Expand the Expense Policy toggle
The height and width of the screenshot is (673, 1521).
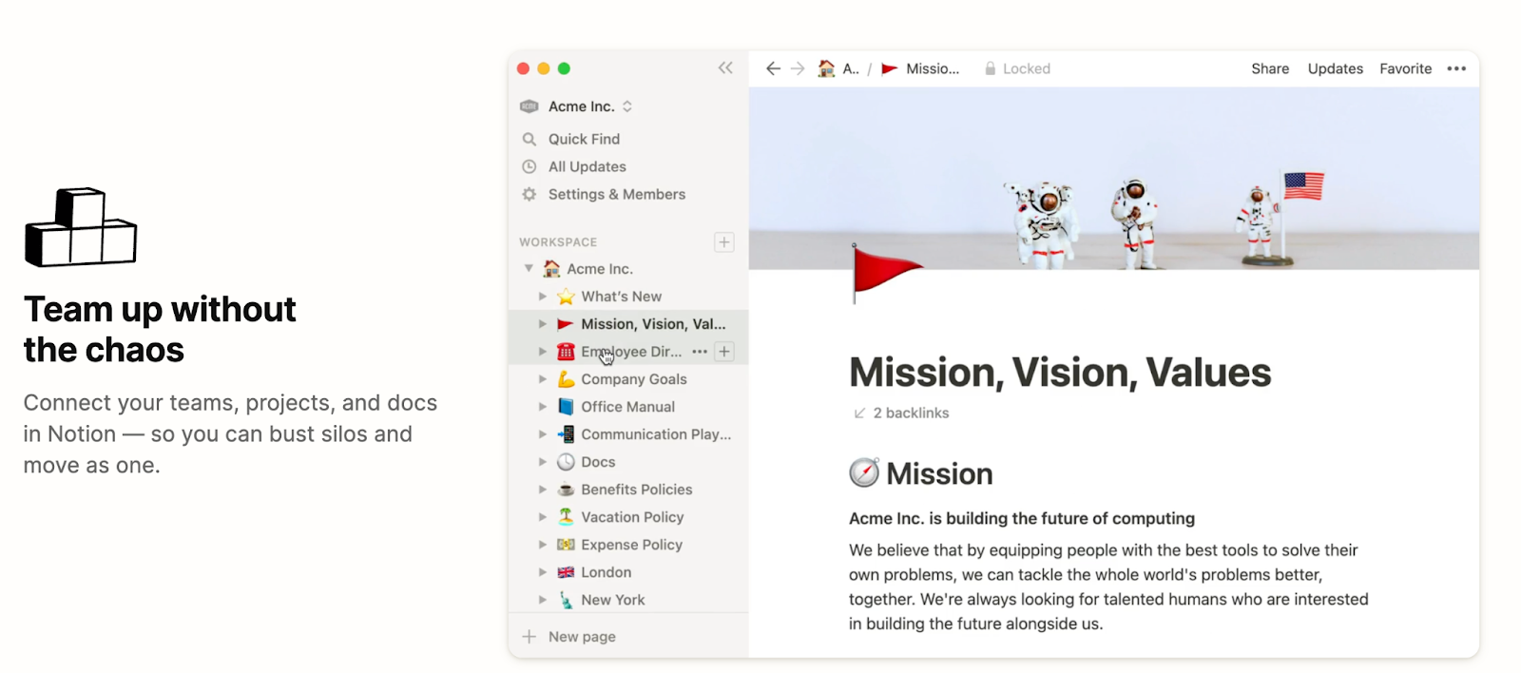coord(543,545)
